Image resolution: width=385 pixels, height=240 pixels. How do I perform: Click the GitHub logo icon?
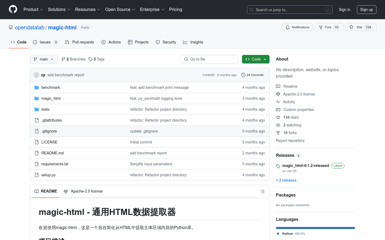pos(13,9)
